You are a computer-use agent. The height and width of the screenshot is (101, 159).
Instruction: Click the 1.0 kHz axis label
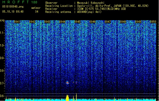[x=2, y=45]
